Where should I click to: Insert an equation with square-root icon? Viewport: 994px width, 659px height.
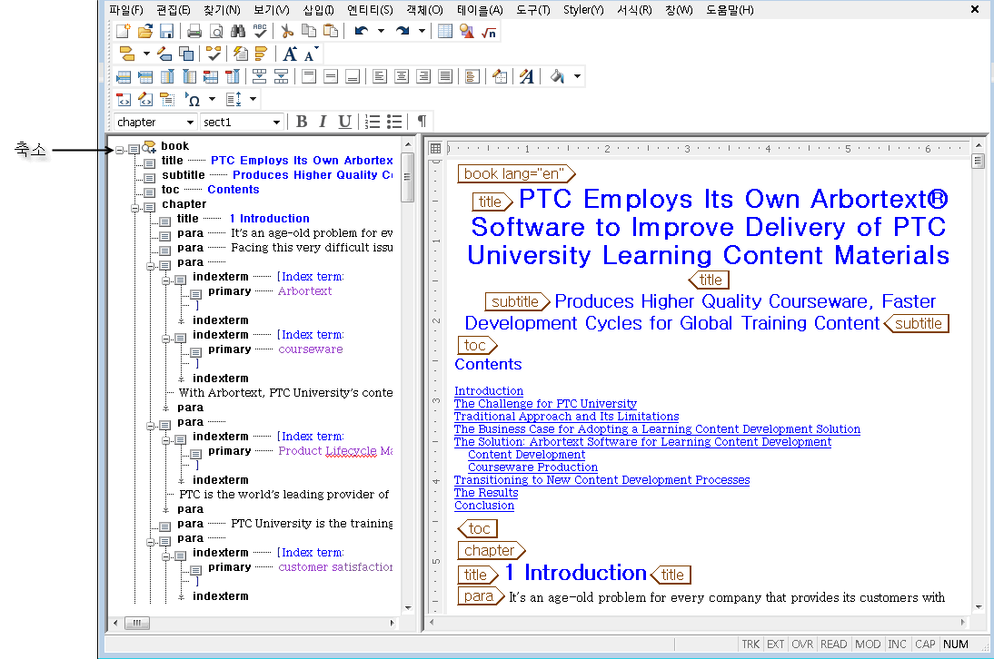[x=488, y=31]
